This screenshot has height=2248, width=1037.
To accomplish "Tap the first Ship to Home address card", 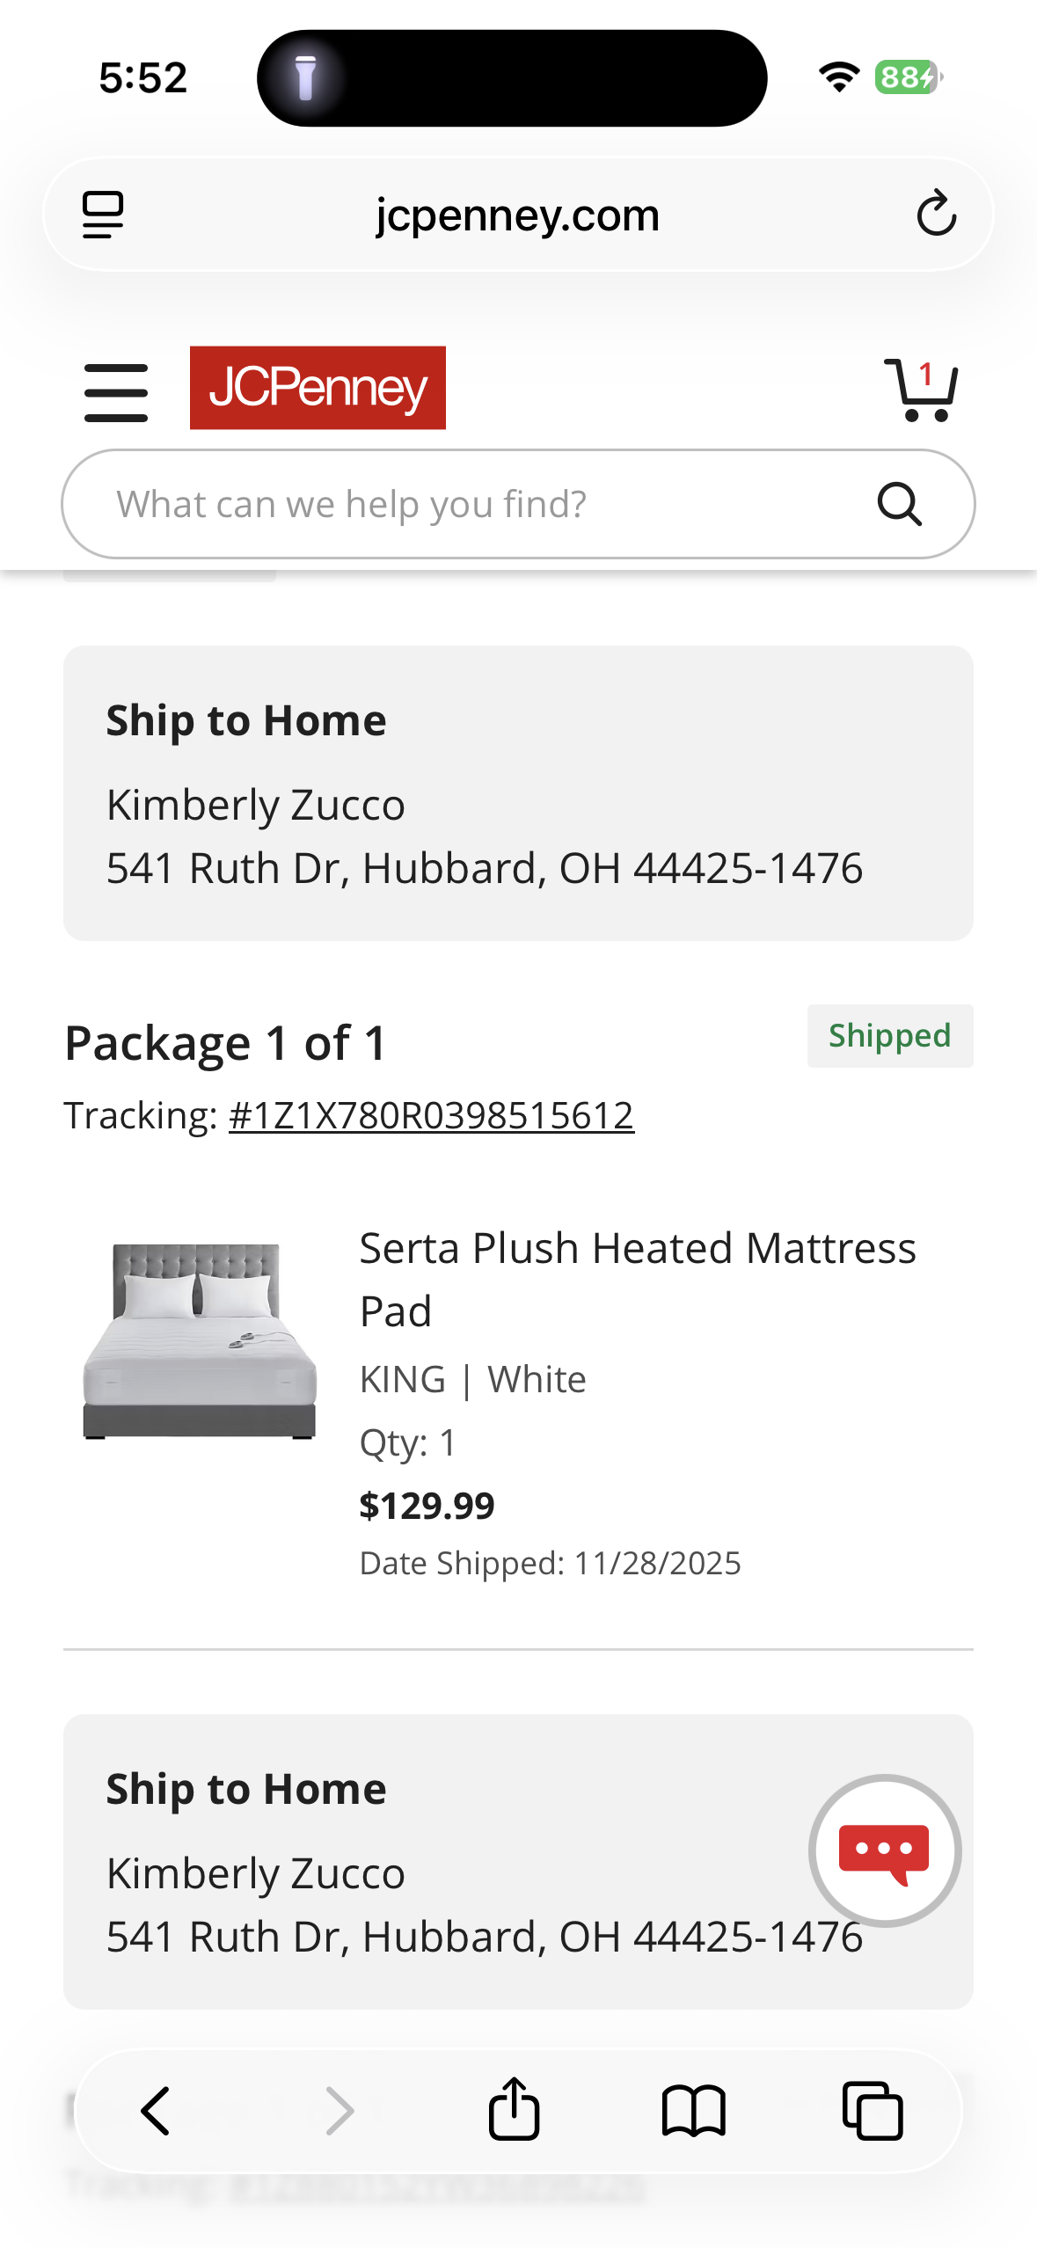I will [518, 793].
